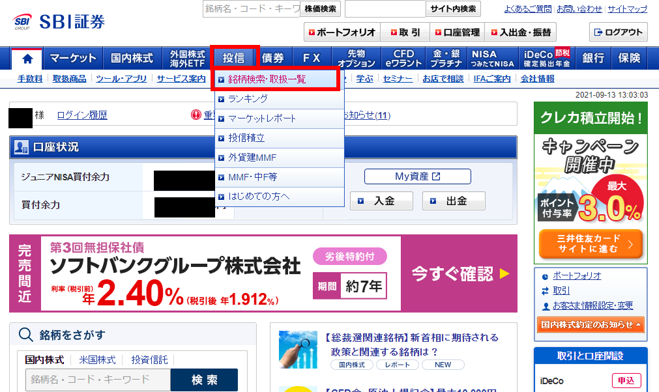Open the 会社情報 link
Viewport: 659px width, 392px height.
[537, 79]
